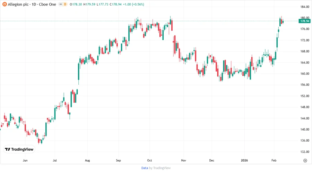Select the current price label 178.94
This screenshot has height=172, width=312.
[304, 21]
